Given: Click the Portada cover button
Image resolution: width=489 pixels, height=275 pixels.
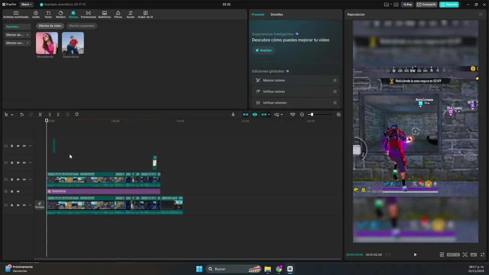Looking at the screenshot, I should pos(40,205).
